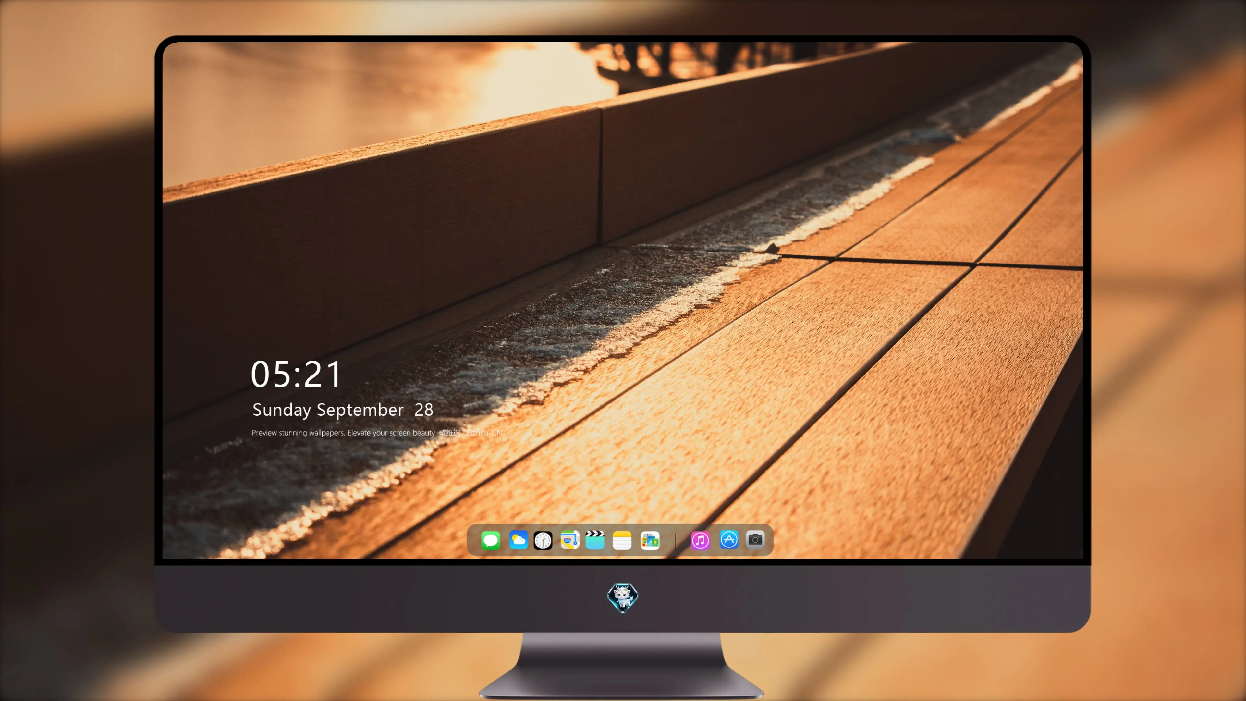
Task: Launch the Maps app from the dock
Action: point(570,540)
